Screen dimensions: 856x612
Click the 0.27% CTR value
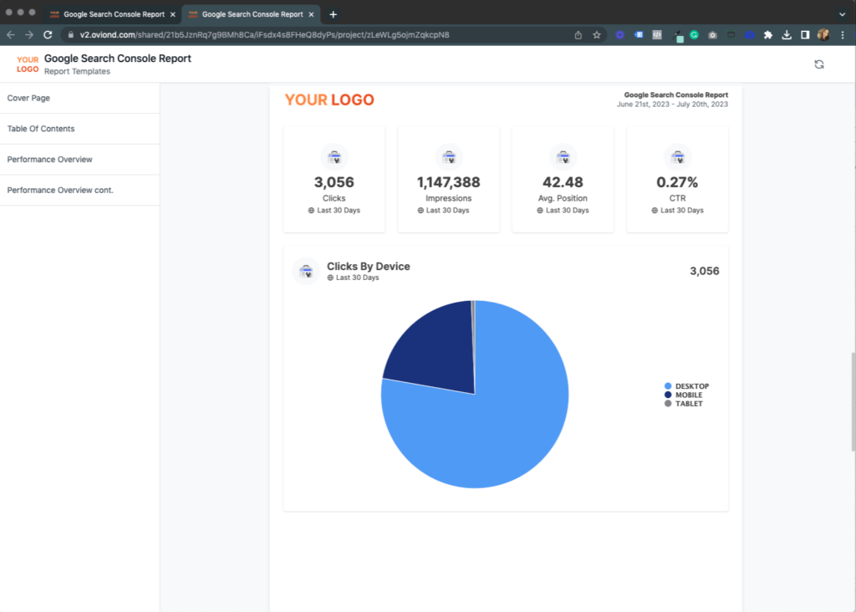pyautogui.click(x=677, y=182)
